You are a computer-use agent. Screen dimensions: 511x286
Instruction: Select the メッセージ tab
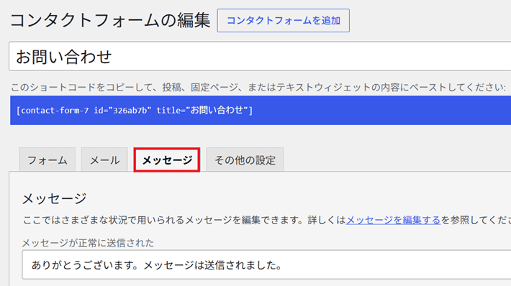pyautogui.click(x=167, y=160)
